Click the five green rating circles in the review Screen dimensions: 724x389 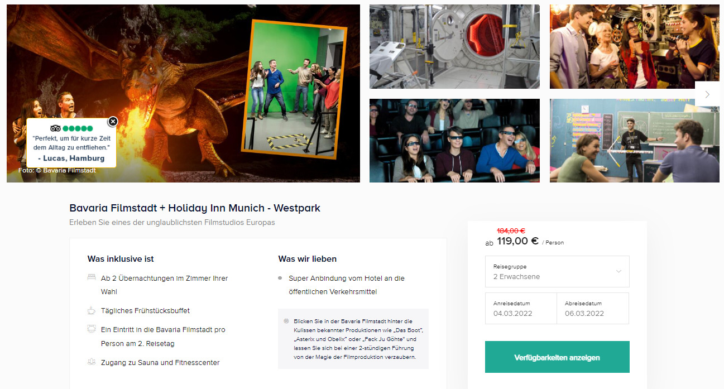coord(78,128)
